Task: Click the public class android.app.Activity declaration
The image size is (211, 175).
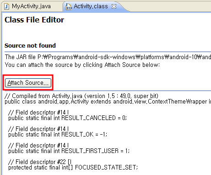Action: point(108,102)
